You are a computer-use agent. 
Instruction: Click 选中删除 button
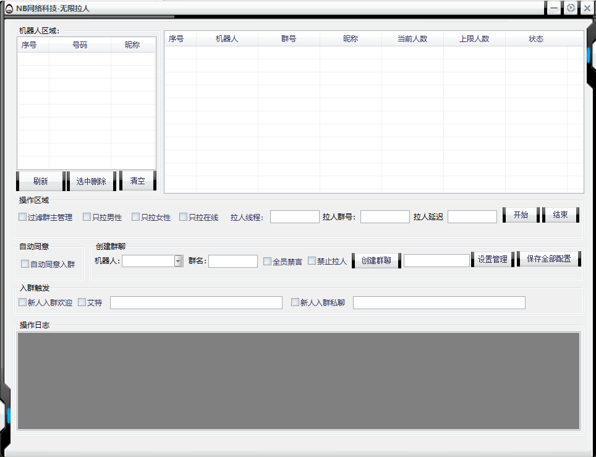tap(92, 181)
